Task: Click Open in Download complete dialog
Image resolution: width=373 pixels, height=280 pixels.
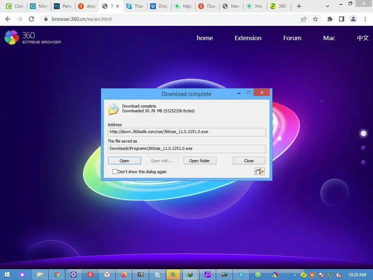Action: [x=125, y=161]
